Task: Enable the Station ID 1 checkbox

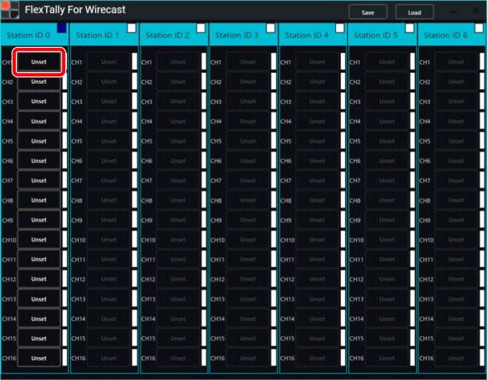Action: click(x=131, y=28)
